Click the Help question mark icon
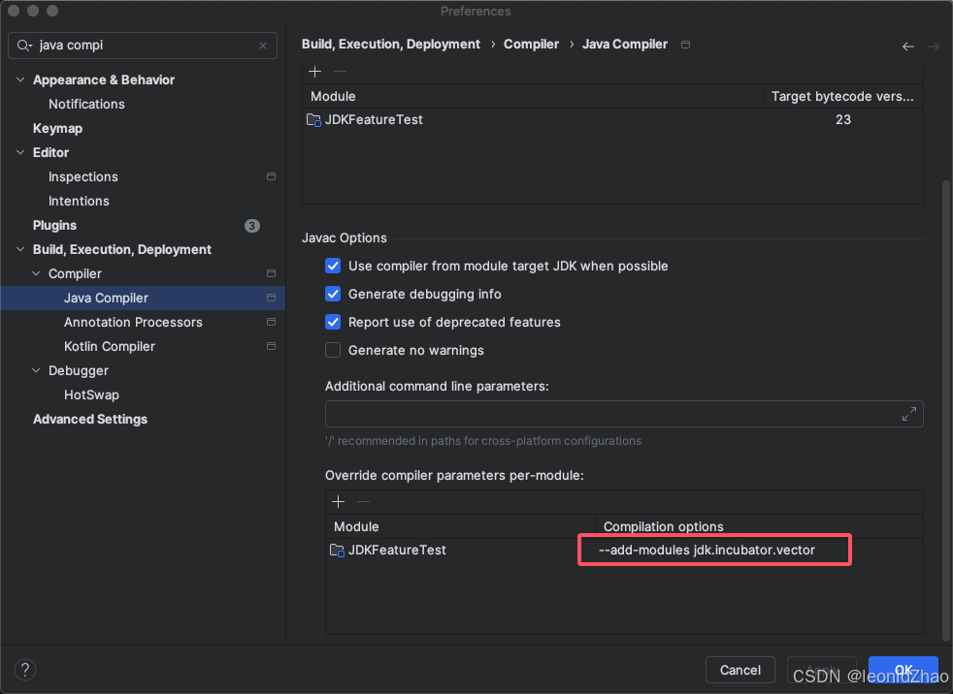The height and width of the screenshot is (694, 953). pos(24,670)
